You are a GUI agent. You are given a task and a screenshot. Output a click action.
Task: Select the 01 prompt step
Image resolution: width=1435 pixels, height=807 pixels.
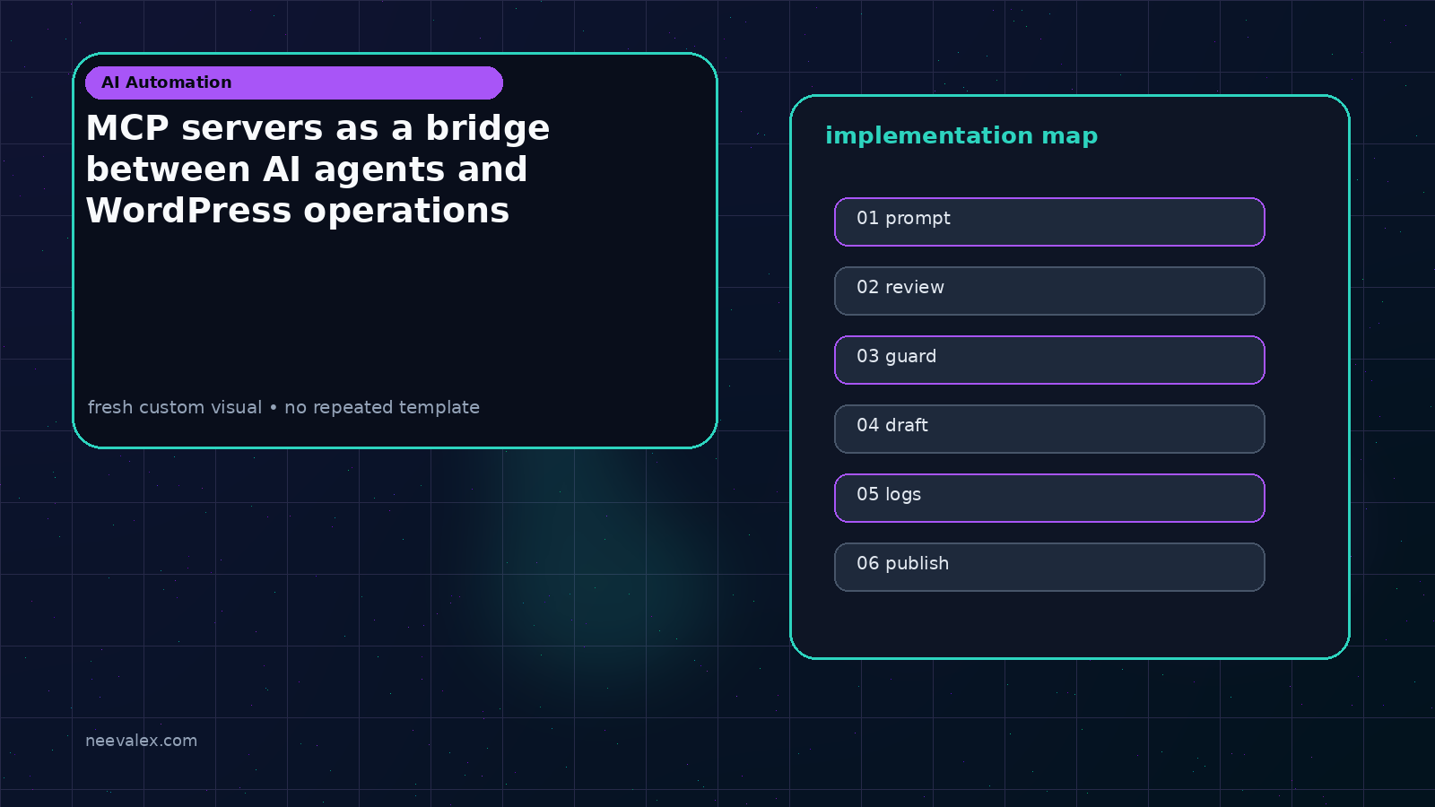1049,221
